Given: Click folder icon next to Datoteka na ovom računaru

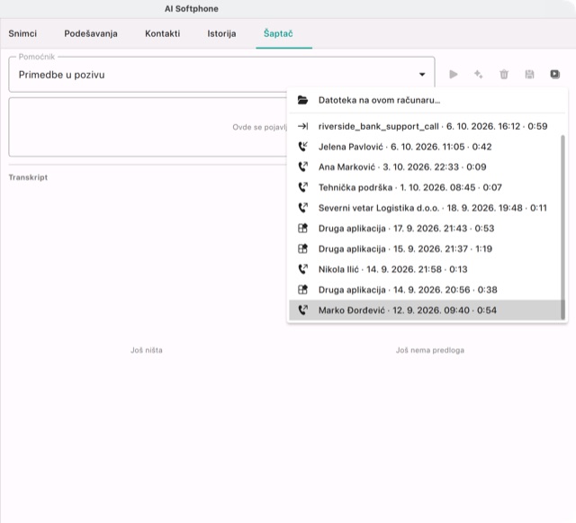Looking at the screenshot, I should [302, 100].
